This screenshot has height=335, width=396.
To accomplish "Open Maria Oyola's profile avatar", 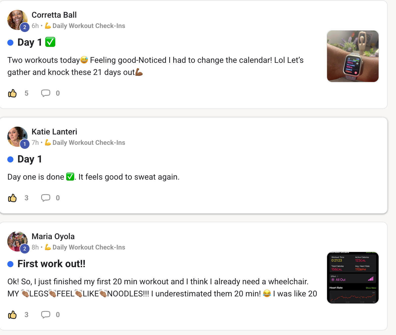I will [16, 240].
